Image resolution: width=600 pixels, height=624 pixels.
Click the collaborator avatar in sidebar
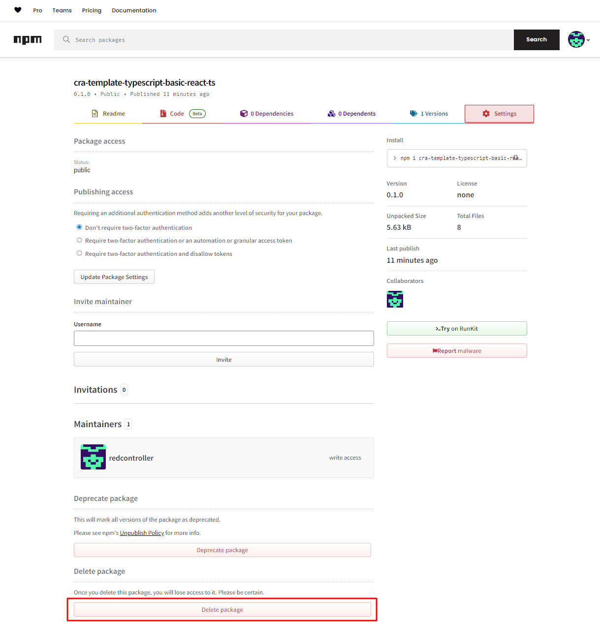pos(395,299)
